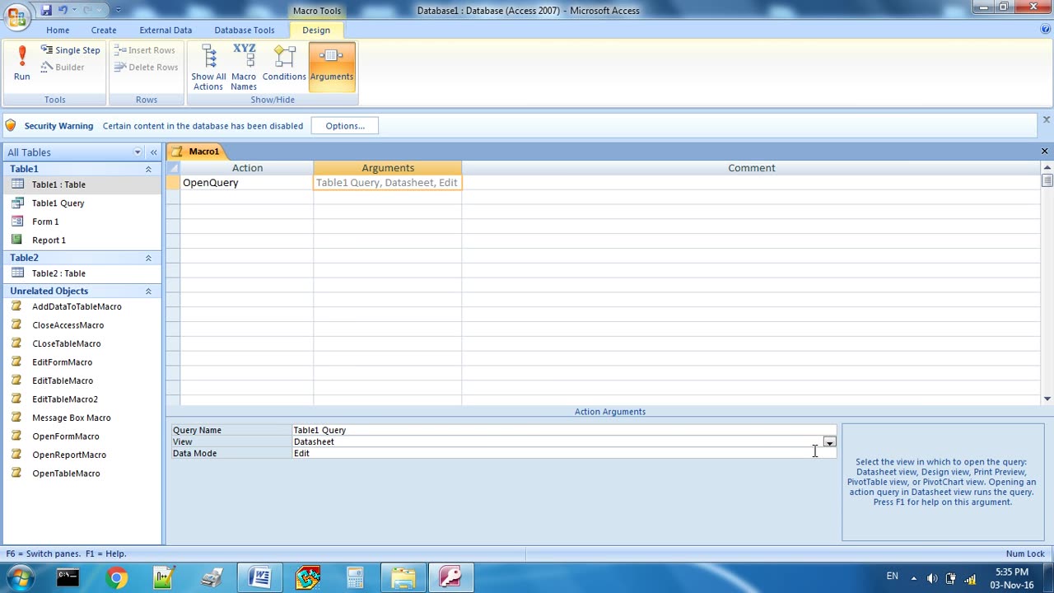Click the security shield icon

(x=11, y=126)
